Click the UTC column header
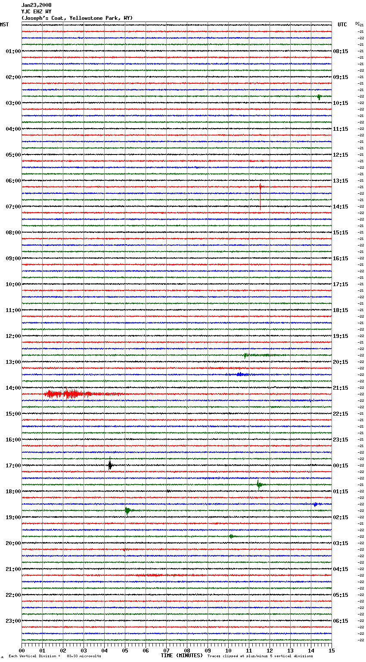The width and height of the screenshot is (366, 662). click(x=342, y=25)
